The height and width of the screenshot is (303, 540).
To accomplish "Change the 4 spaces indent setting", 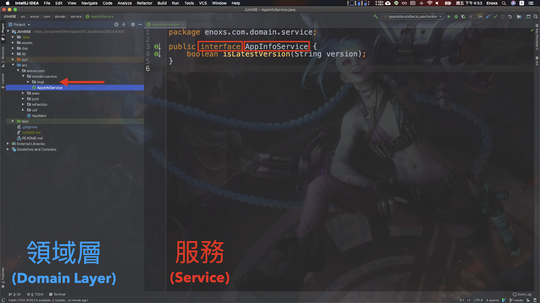I will [x=492, y=300].
